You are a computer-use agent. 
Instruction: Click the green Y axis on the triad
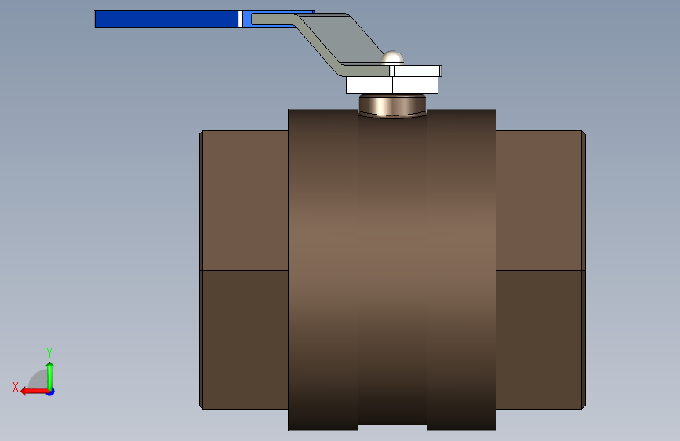coord(50,376)
